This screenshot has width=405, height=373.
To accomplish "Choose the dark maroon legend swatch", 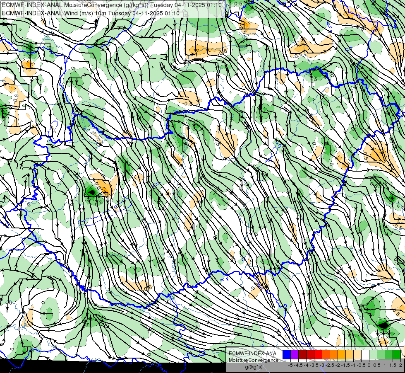I will tap(302, 354).
